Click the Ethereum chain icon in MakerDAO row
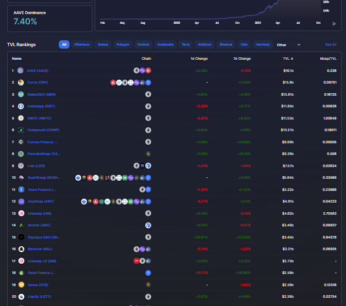346x306 pixels. pyautogui.click(x=148, y=94)
